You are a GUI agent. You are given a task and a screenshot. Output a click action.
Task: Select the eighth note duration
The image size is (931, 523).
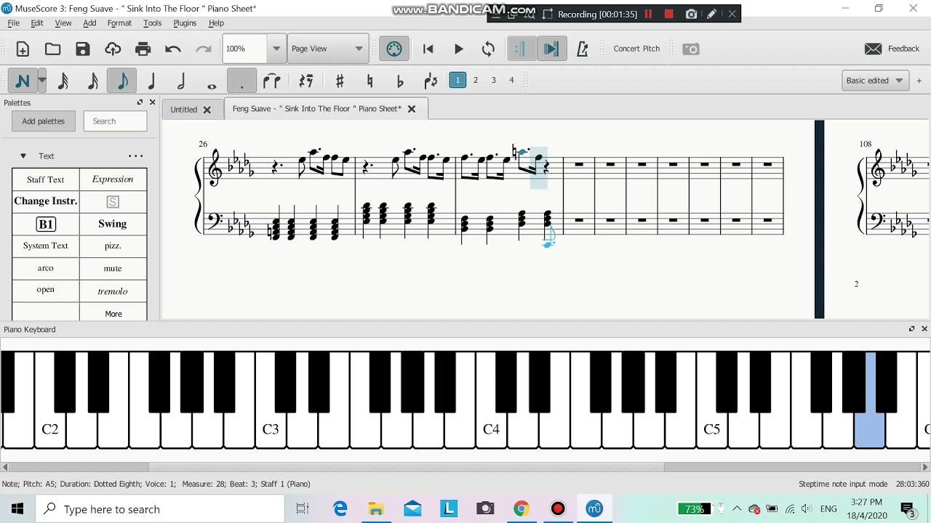(122, 81)
